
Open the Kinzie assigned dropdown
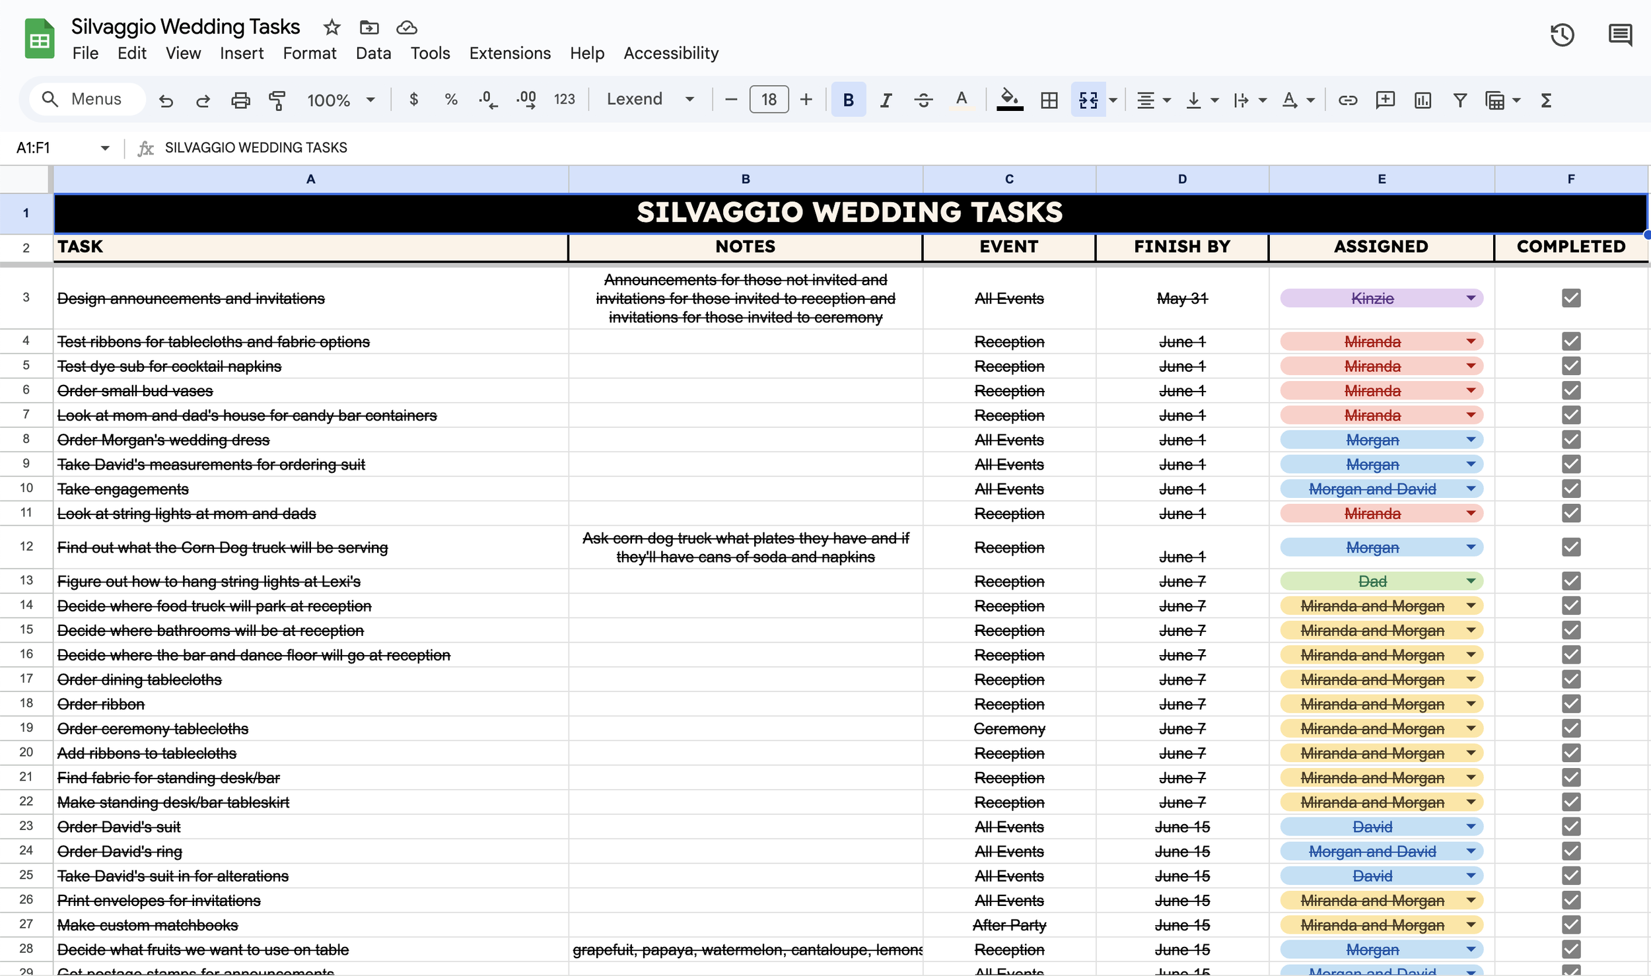tap(1471, 298)
